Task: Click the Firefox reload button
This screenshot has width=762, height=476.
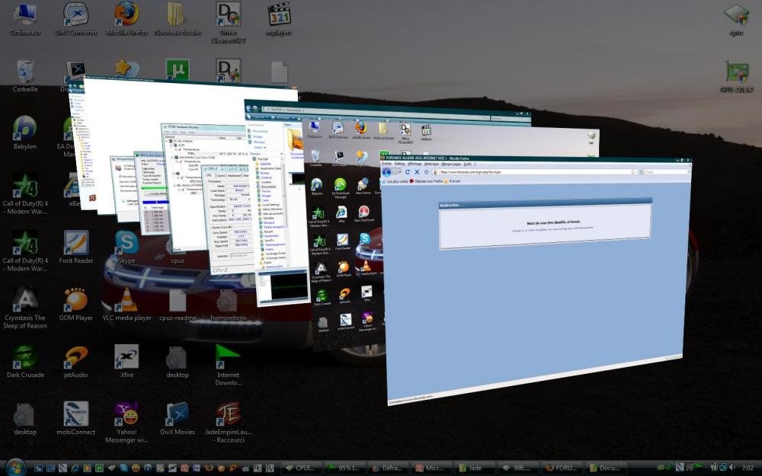Action: (x=408, y=173)
